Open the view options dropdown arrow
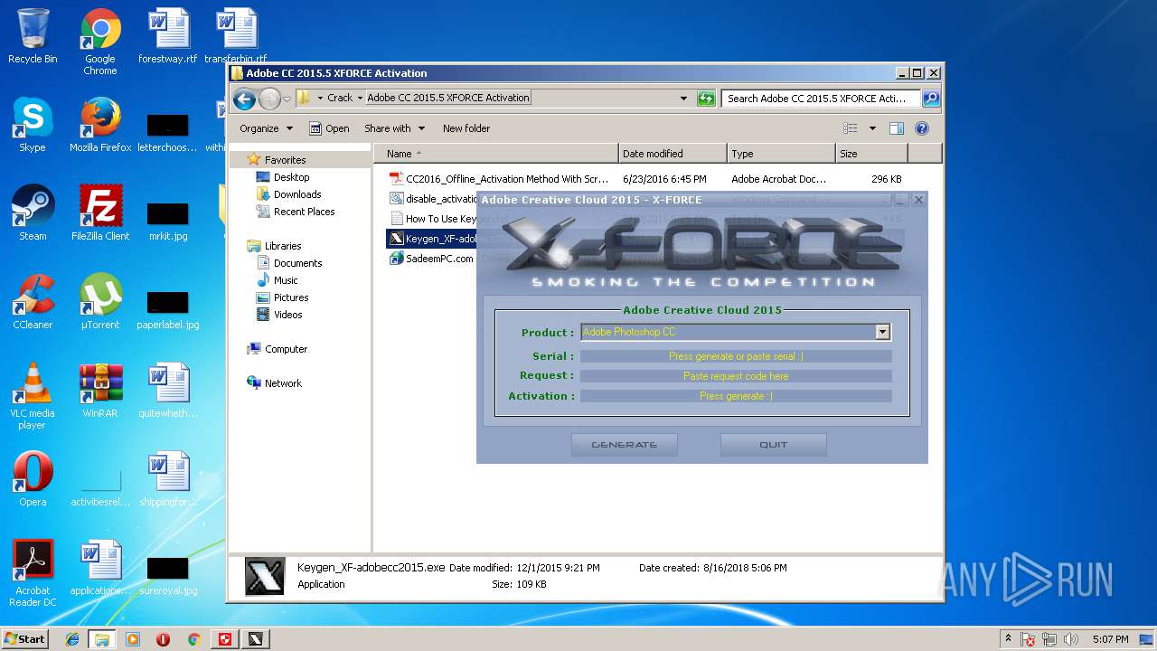This screenshot has width=1157, height=651. (872, 128)
